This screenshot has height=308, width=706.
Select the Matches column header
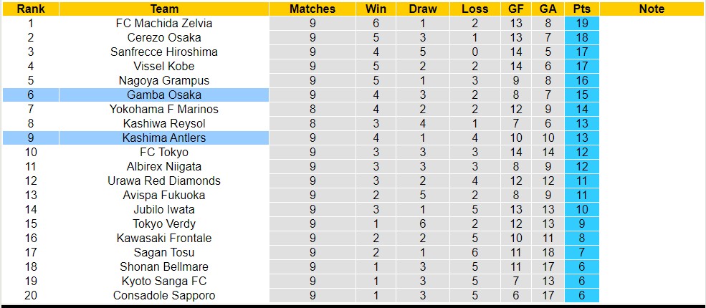pos(312,9)
